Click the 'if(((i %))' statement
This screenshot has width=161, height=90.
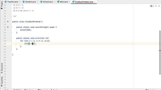30,44
